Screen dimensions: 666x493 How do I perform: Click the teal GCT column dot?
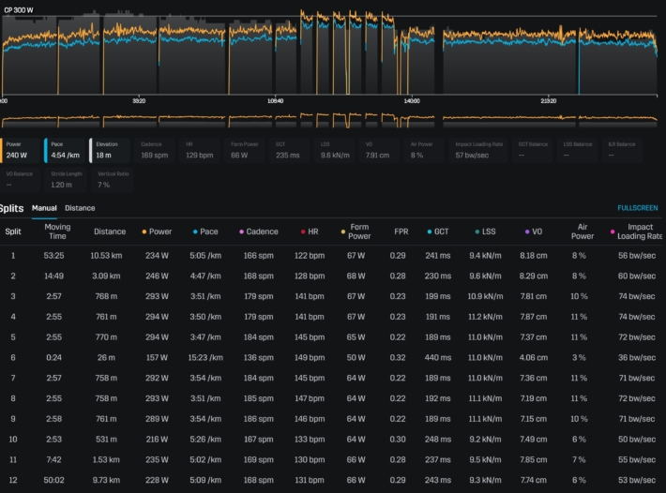click(x=429, y=232)
